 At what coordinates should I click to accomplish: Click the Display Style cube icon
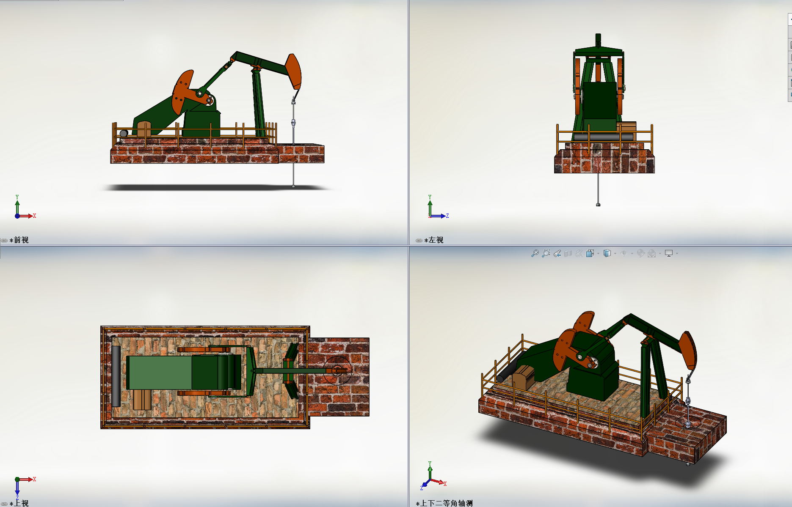[x=607, y=253]
